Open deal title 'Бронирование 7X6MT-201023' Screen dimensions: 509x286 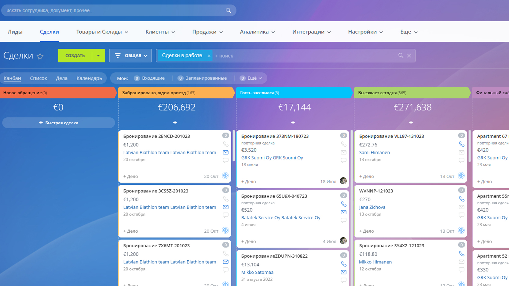156,246
